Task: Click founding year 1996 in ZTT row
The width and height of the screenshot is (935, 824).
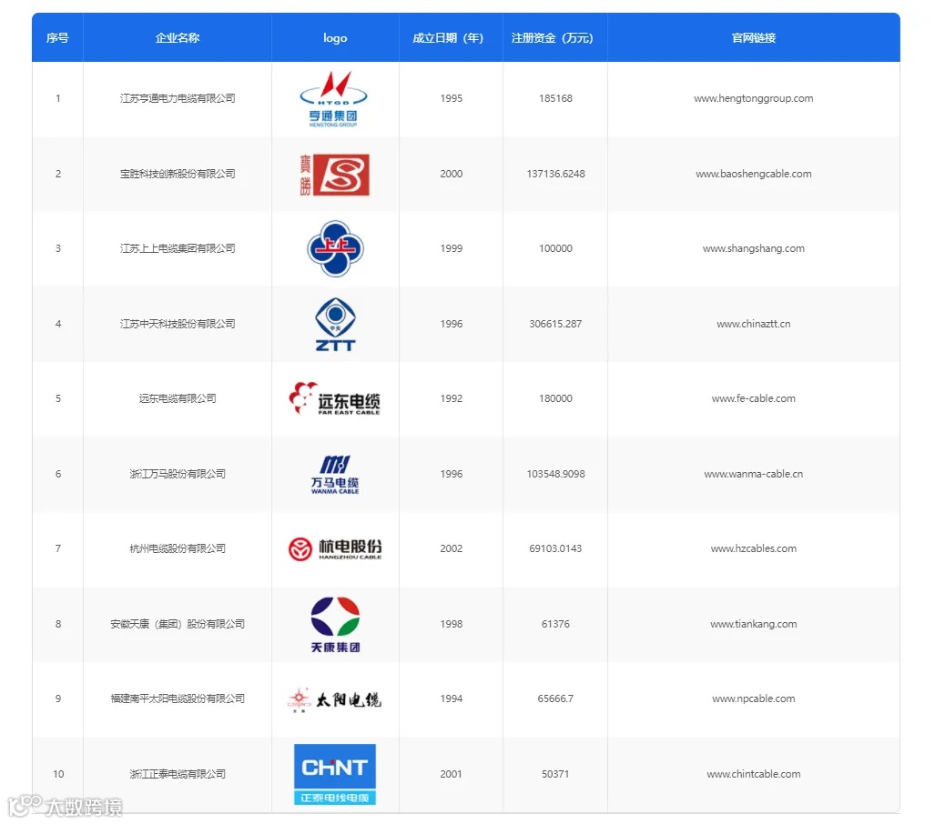Action: (451, 324)
